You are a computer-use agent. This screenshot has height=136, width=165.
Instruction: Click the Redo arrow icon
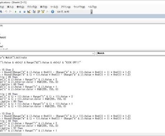(x=10, y=11)
